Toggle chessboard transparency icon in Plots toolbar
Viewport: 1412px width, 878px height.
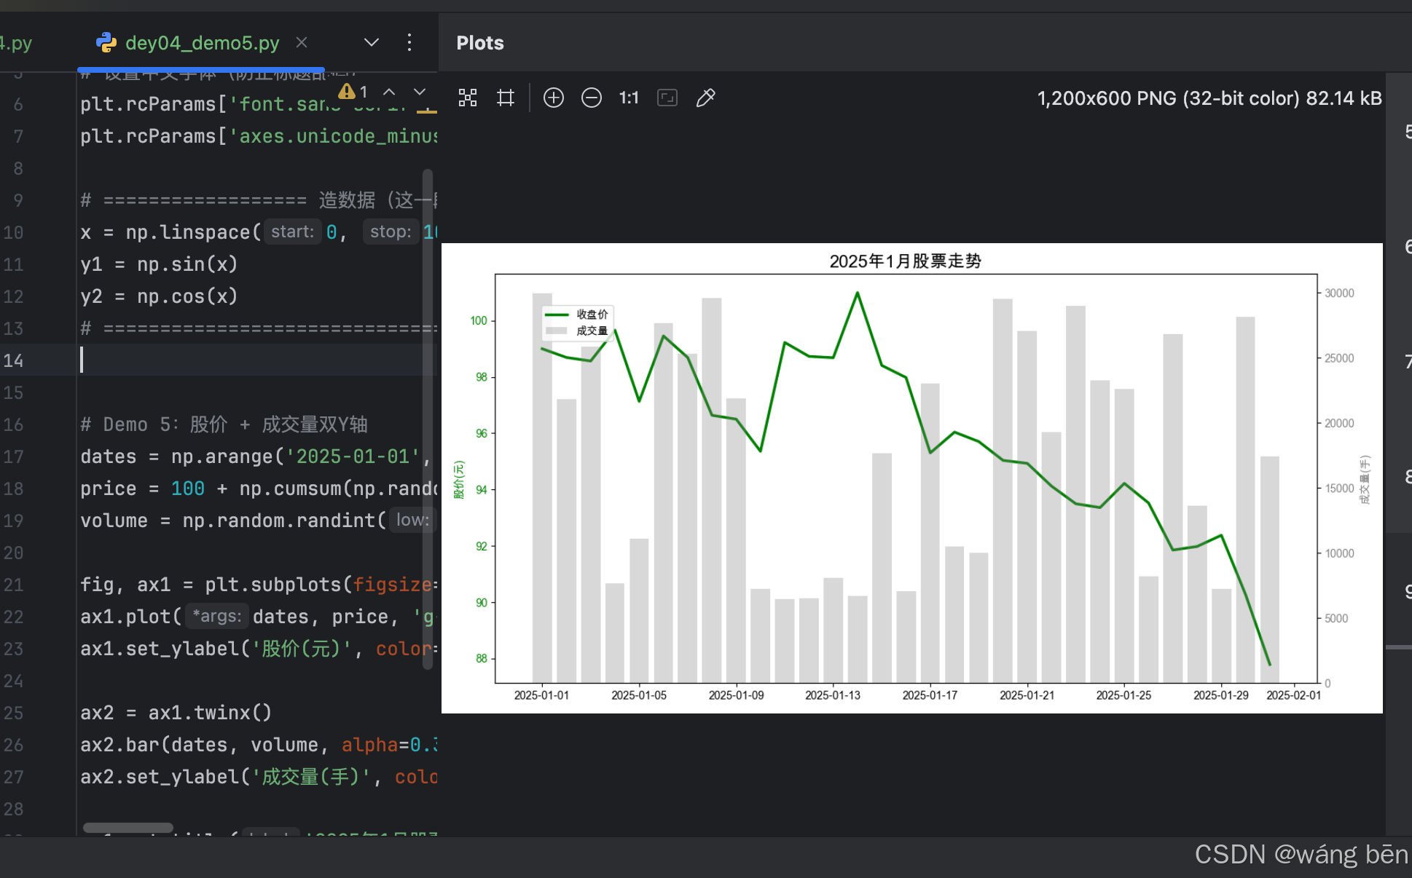[468, 98]
